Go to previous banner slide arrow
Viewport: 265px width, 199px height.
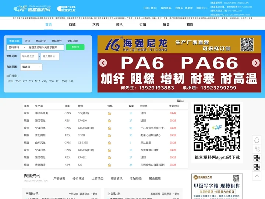point(103,63)
